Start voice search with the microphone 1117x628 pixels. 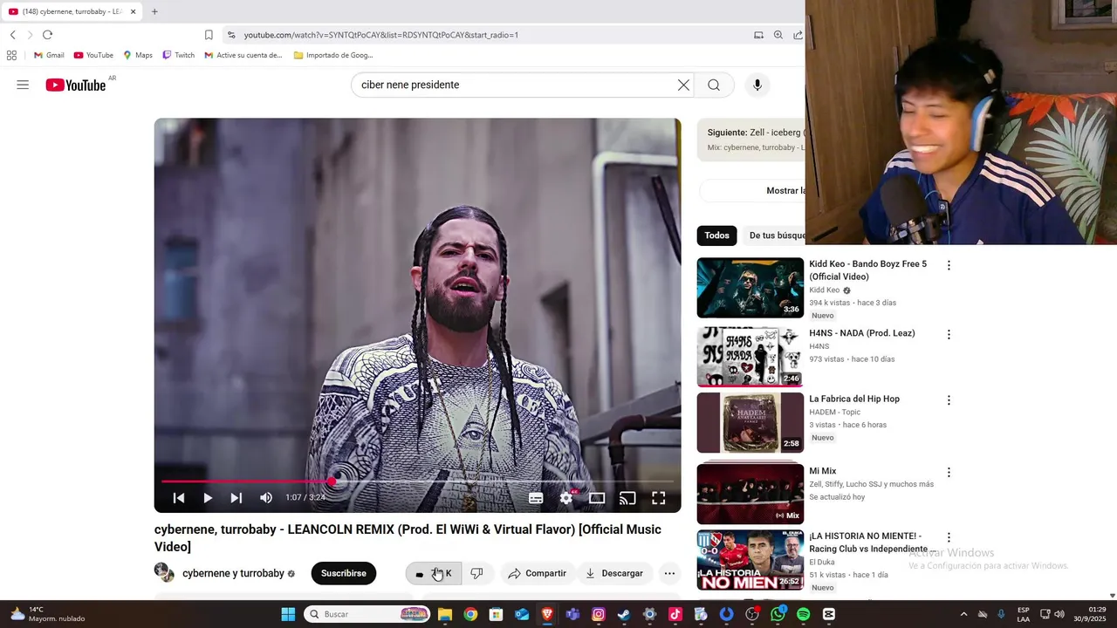click(757, 85)
